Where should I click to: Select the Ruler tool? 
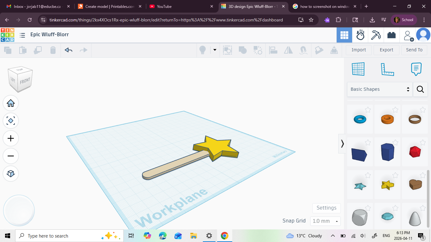pyautogui.click(x=387, y=69)
